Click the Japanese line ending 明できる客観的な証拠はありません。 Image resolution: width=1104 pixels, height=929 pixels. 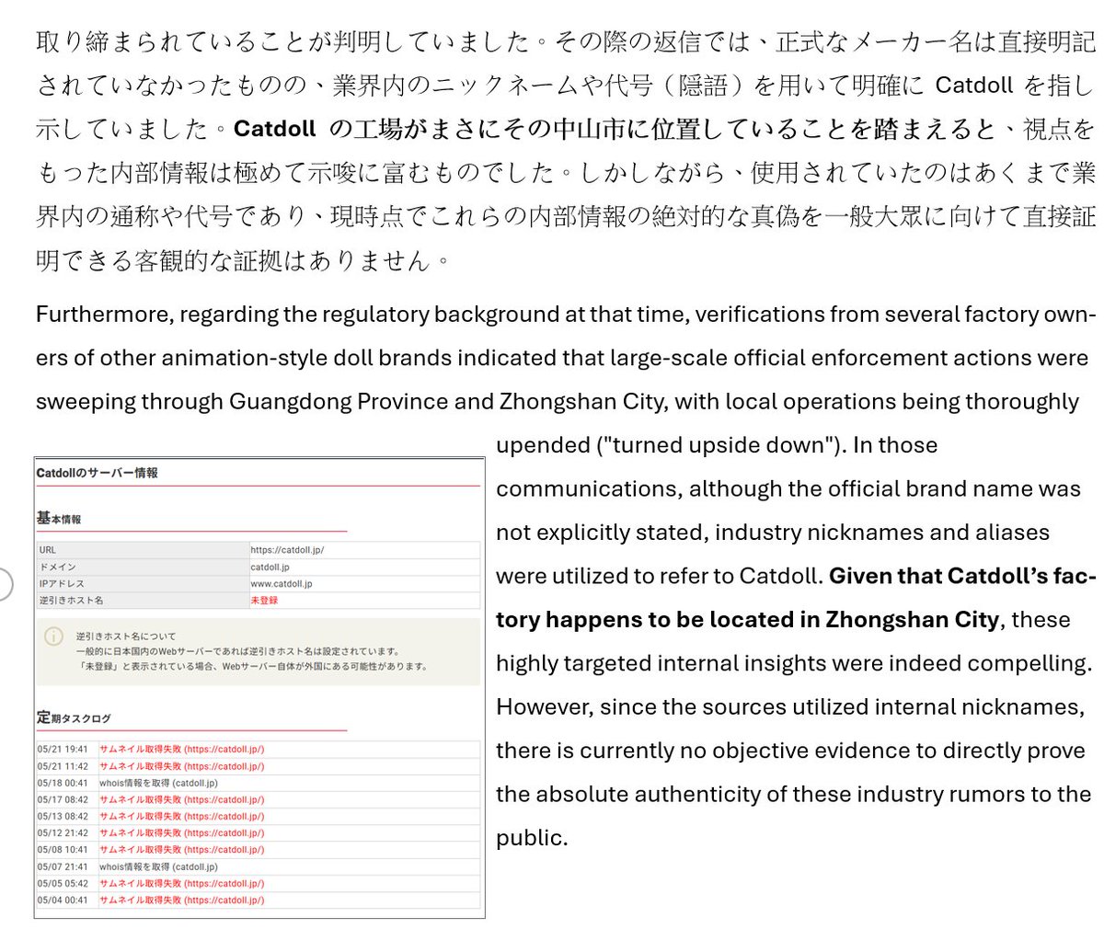click(244, 260)
